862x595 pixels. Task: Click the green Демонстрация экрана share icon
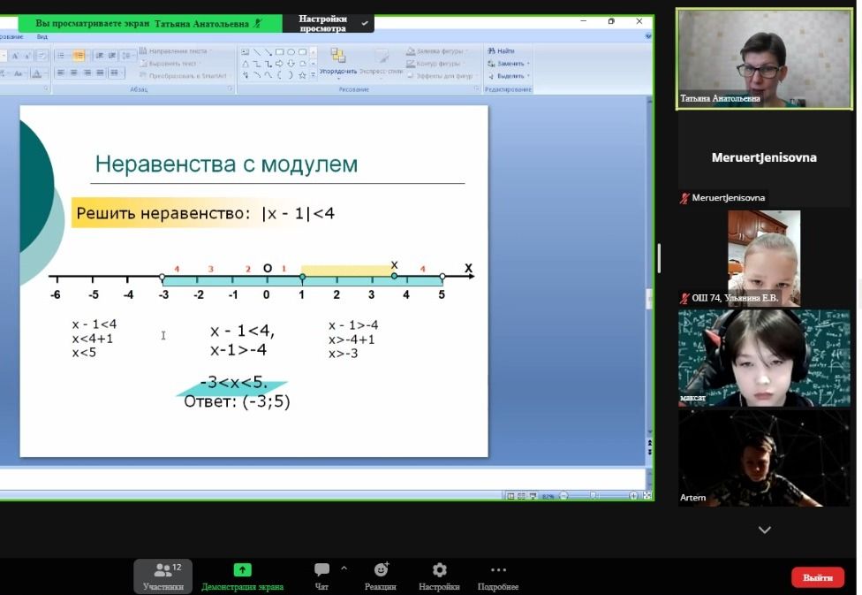click(x=242, y=570)
